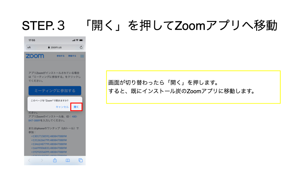Click the Zoom logo
This screenshot has height=169, width=301.
(35, 56)
